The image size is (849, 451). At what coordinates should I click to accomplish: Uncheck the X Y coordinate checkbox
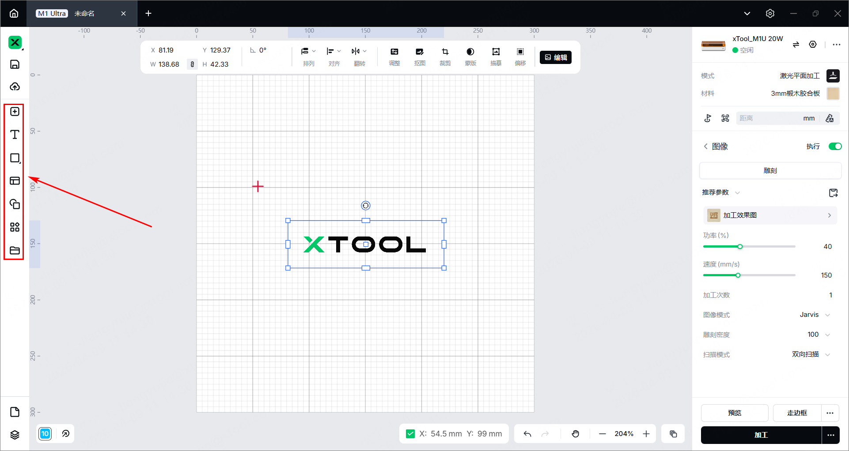pos(410,434)
